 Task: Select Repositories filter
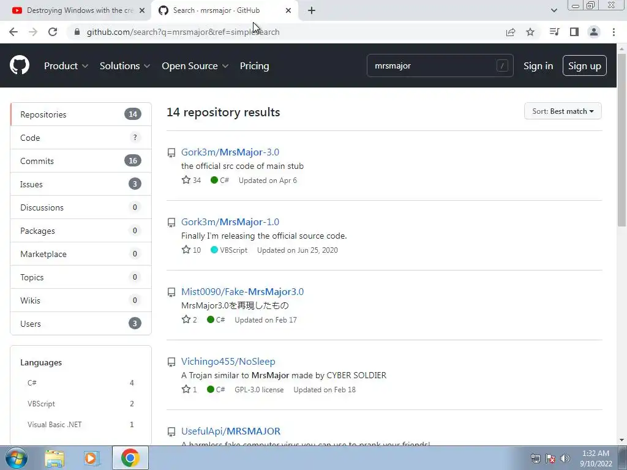tap(81, 114)
